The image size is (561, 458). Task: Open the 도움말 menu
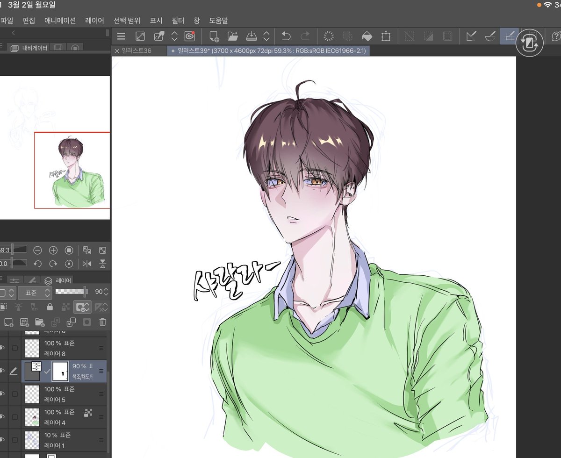tap(218, 21)
